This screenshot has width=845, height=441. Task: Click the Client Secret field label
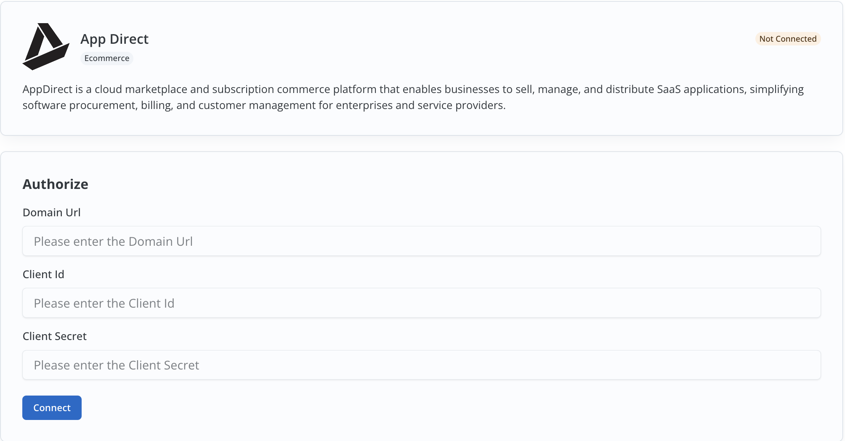pyautogui.click(x=54, y=336)
